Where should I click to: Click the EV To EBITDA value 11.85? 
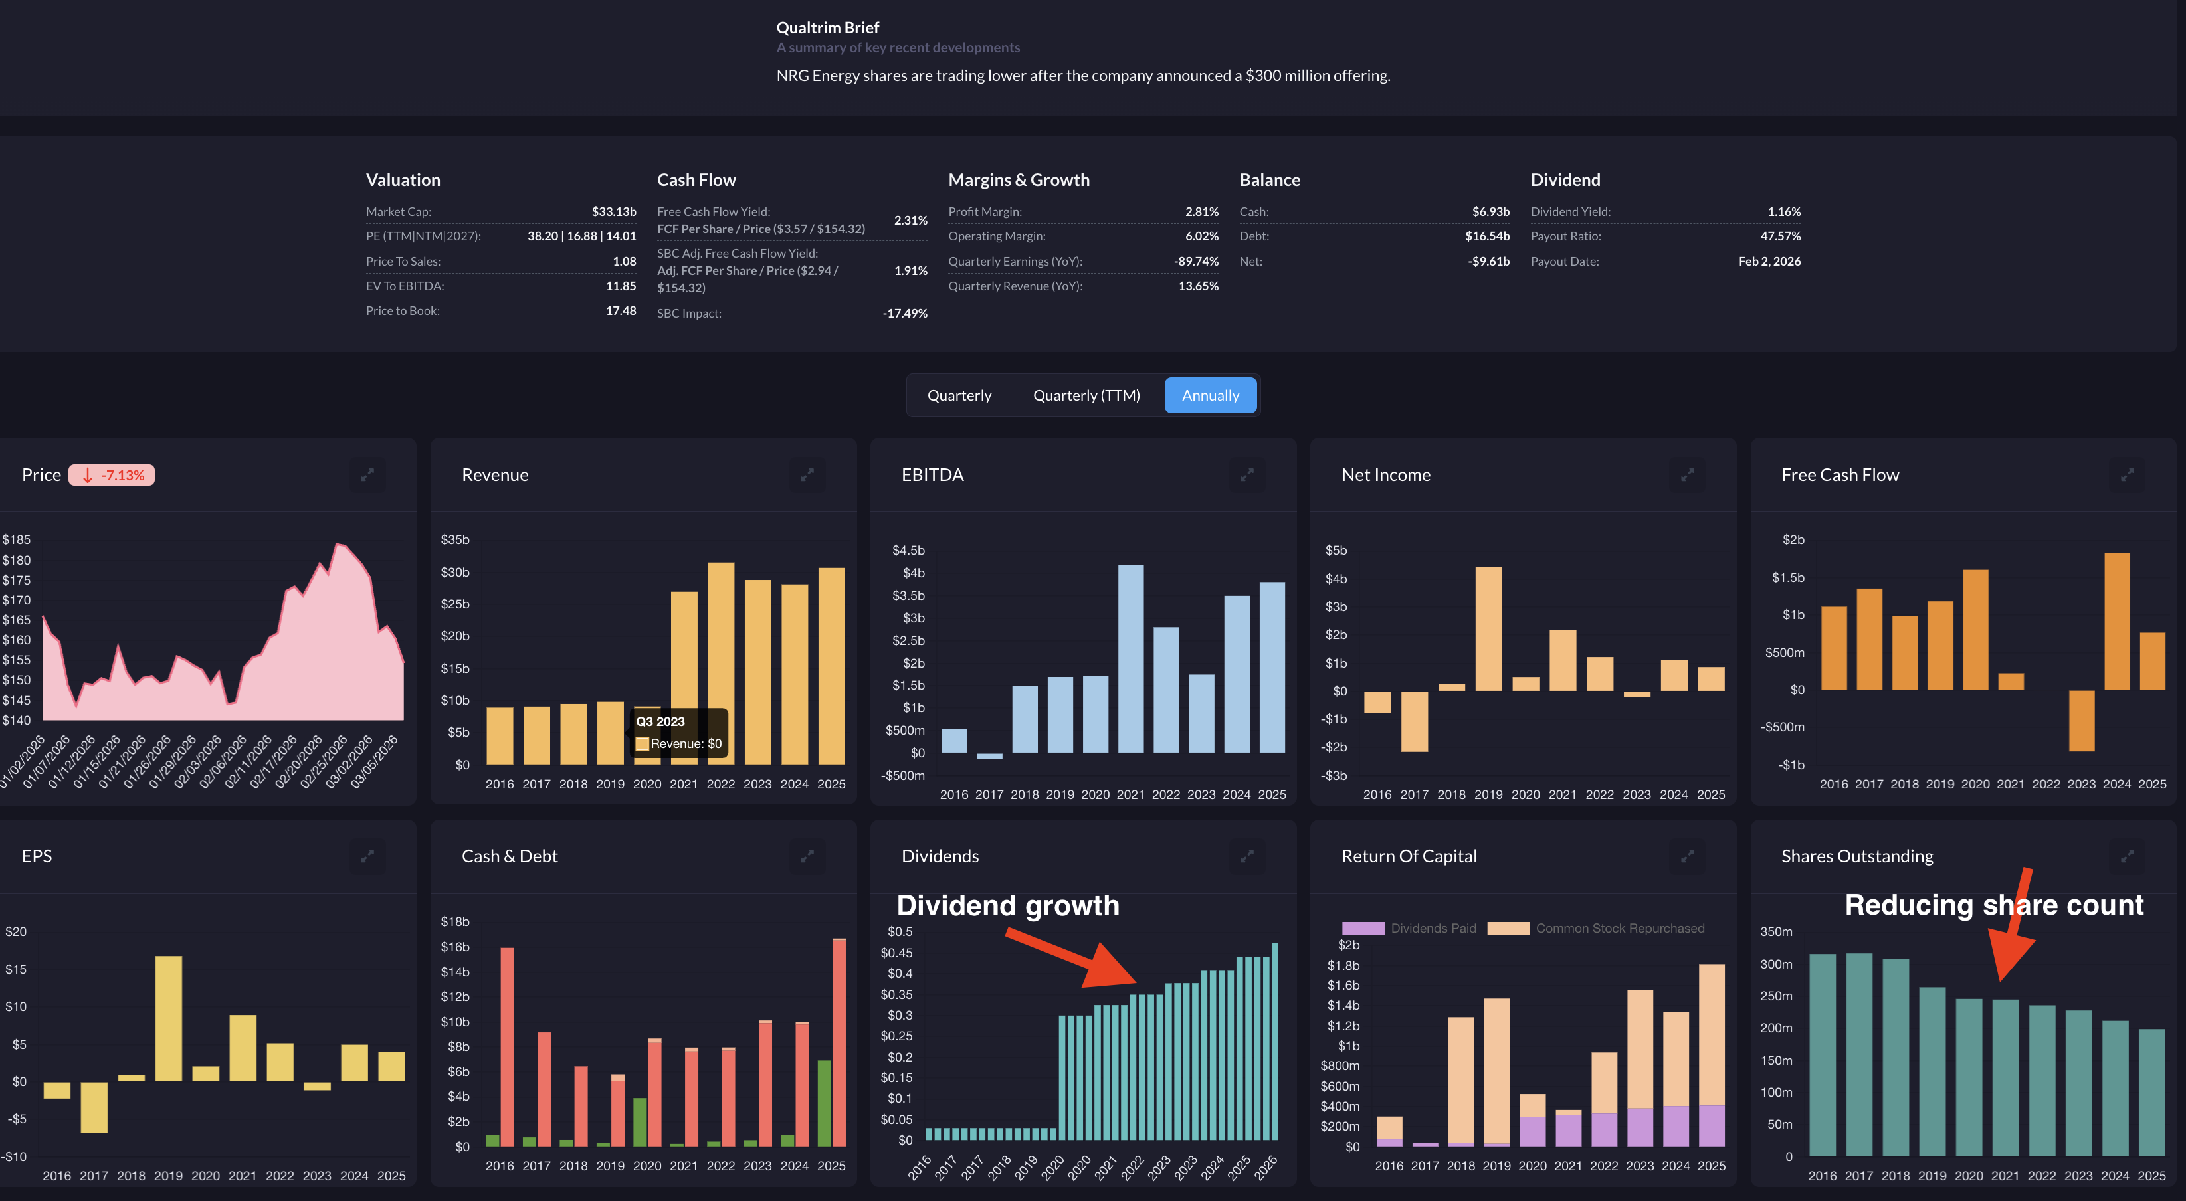tap(621, 286)
